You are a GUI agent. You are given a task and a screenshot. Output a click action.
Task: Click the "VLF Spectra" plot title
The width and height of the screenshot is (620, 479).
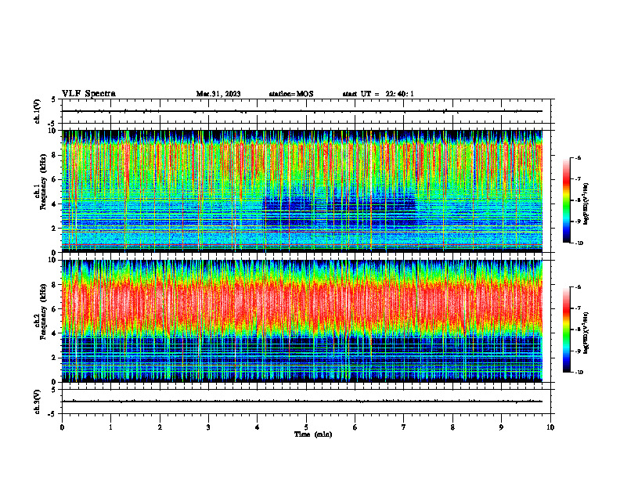tap(88, 94)
